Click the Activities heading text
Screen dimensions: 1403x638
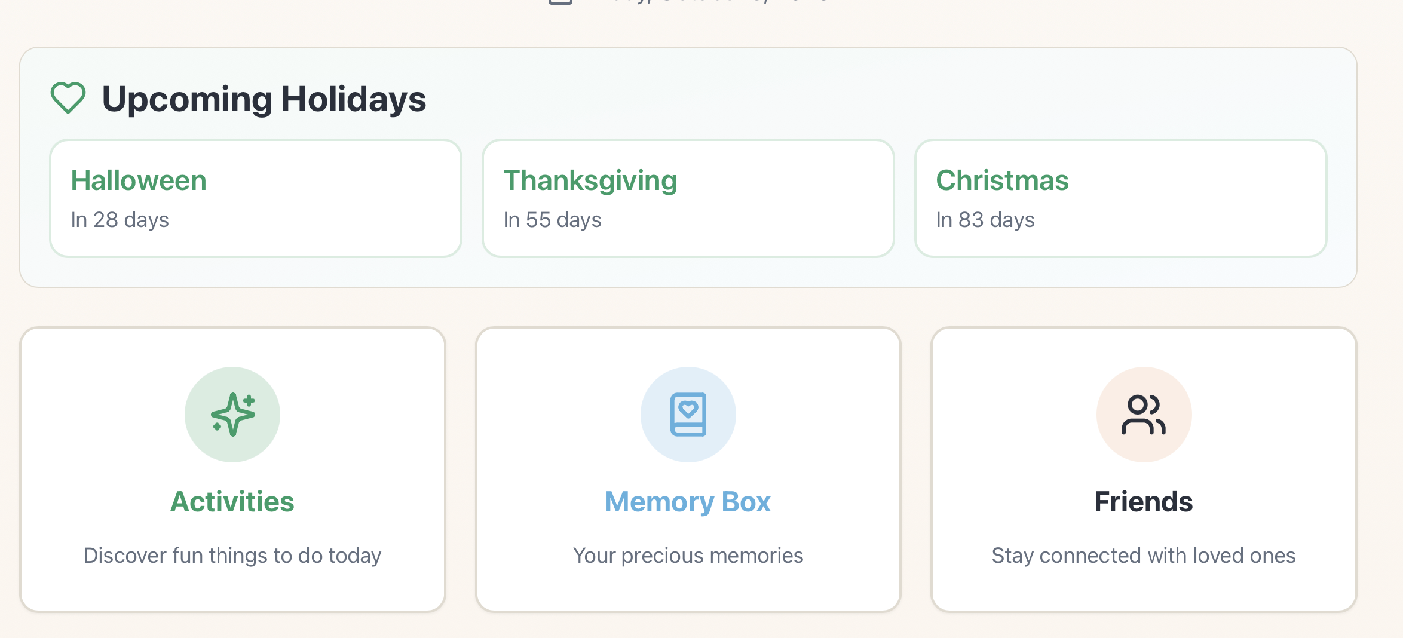pos(232,502)
